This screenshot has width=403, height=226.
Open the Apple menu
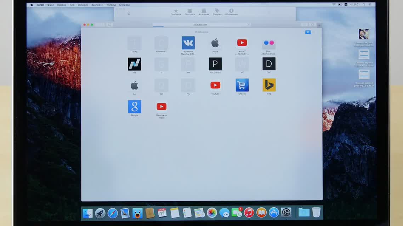32,5
